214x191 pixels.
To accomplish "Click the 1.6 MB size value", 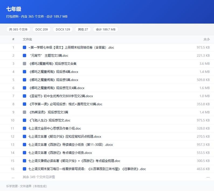I will [205, 88].
